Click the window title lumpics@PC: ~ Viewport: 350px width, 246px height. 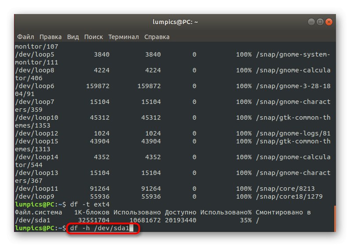pos(175,22)
